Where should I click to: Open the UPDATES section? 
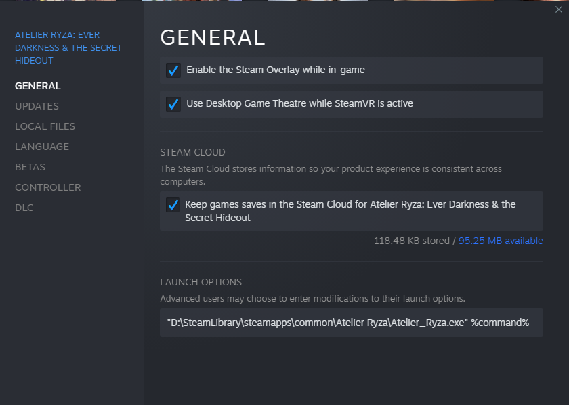pyautogui.click(x=37, y=106)
